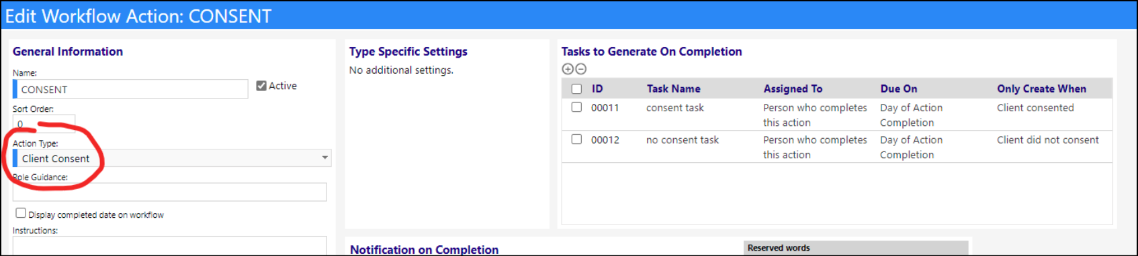Click the Due On column header
This screenshot has height=256, width=1138.
[x=899, y=88]
